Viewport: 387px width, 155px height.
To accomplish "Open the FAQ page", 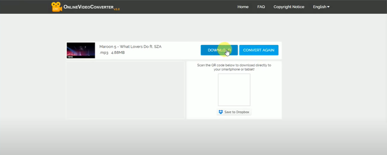I will point(261,7).
